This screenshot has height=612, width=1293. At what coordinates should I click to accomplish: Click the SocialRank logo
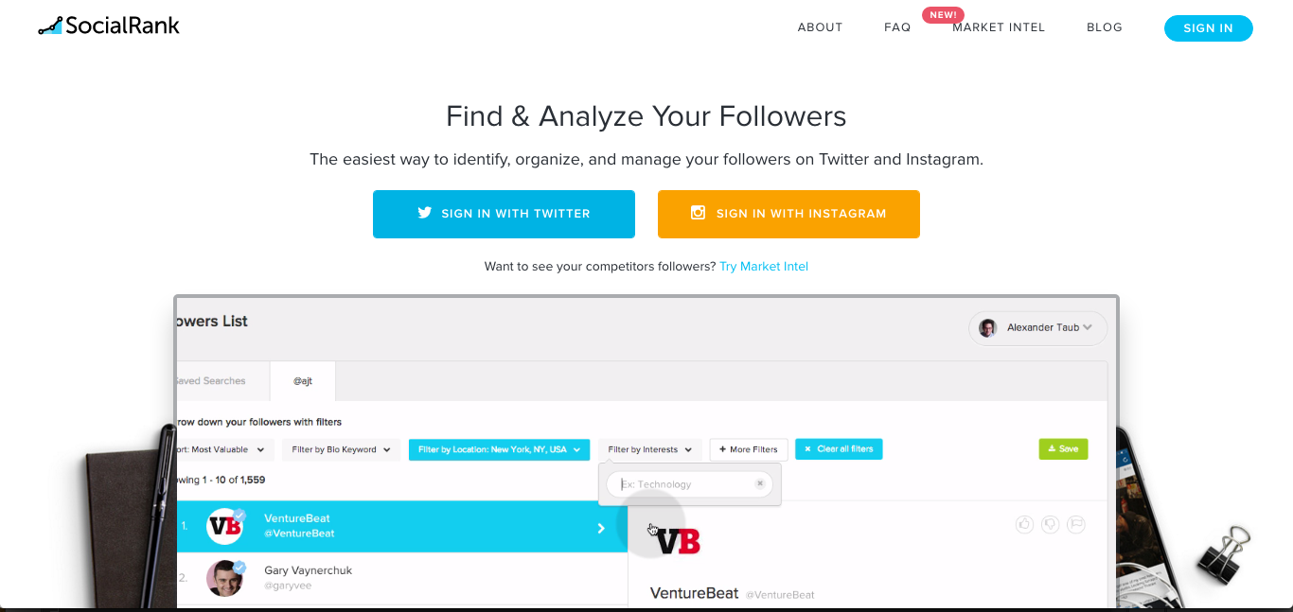[109, 26]
